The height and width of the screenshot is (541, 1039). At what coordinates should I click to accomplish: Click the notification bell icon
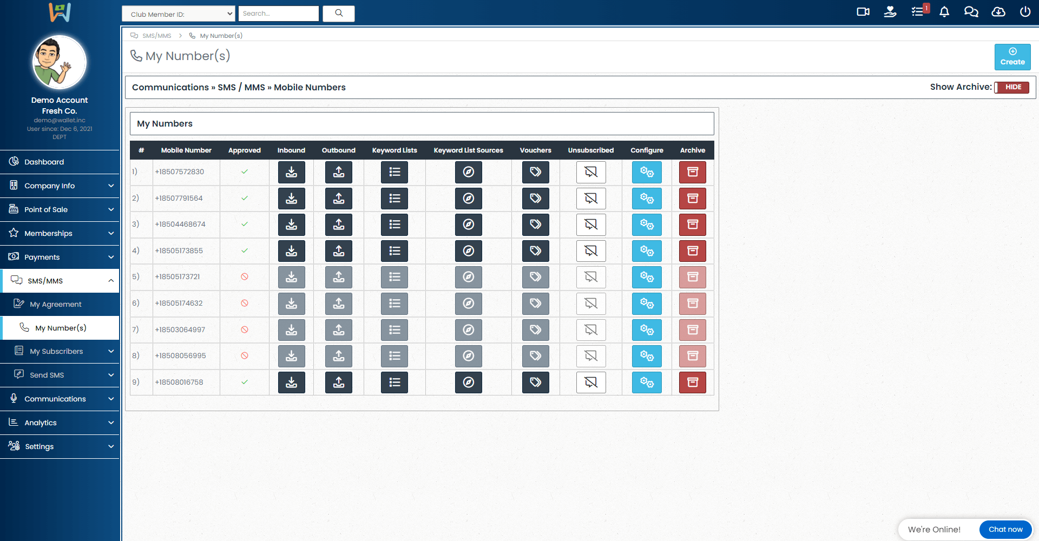944,12
